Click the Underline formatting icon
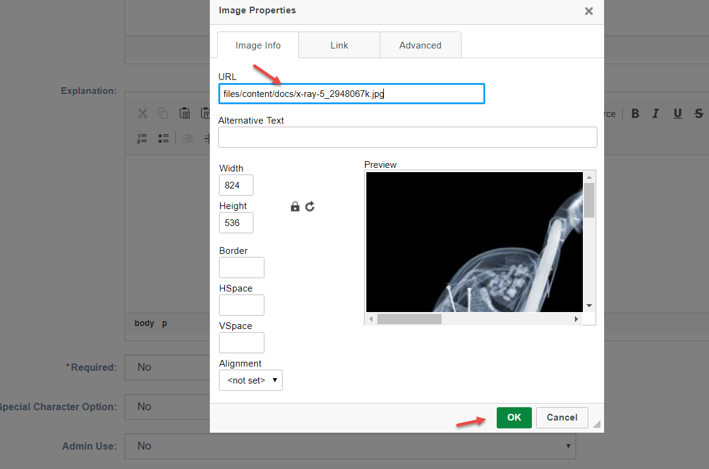Screen dimensions: 709x469 pos(677,113)
